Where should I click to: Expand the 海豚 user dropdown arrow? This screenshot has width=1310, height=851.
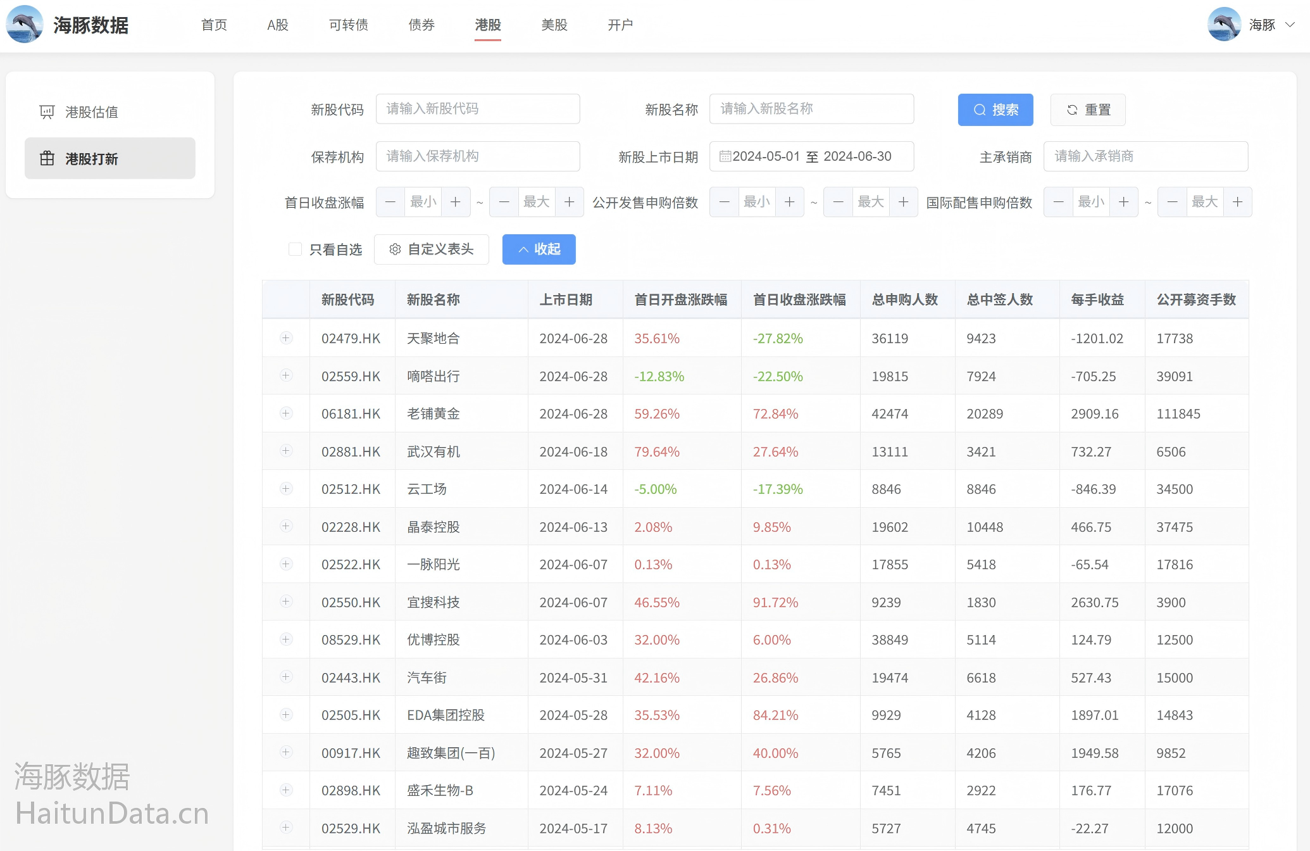(1290, 25)
